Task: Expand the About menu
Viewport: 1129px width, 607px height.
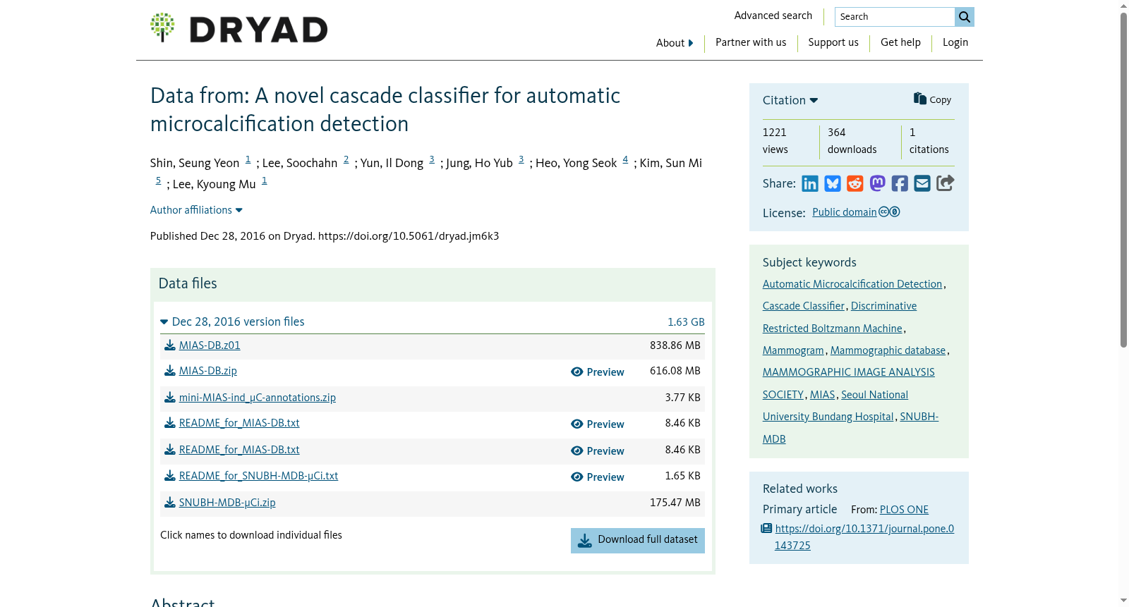Action: tap(675, 43)
